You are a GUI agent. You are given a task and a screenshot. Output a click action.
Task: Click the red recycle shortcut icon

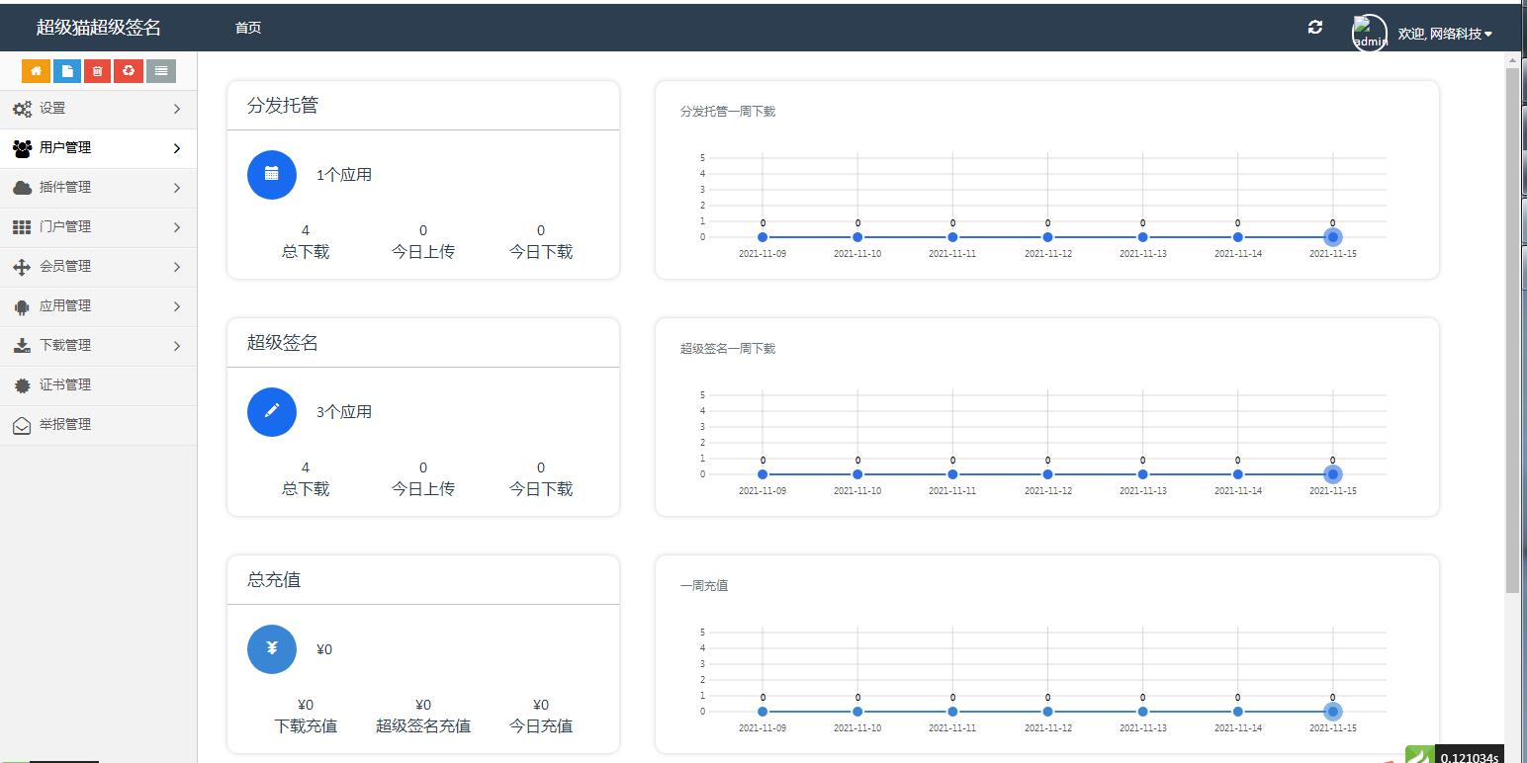pos(129,71)
